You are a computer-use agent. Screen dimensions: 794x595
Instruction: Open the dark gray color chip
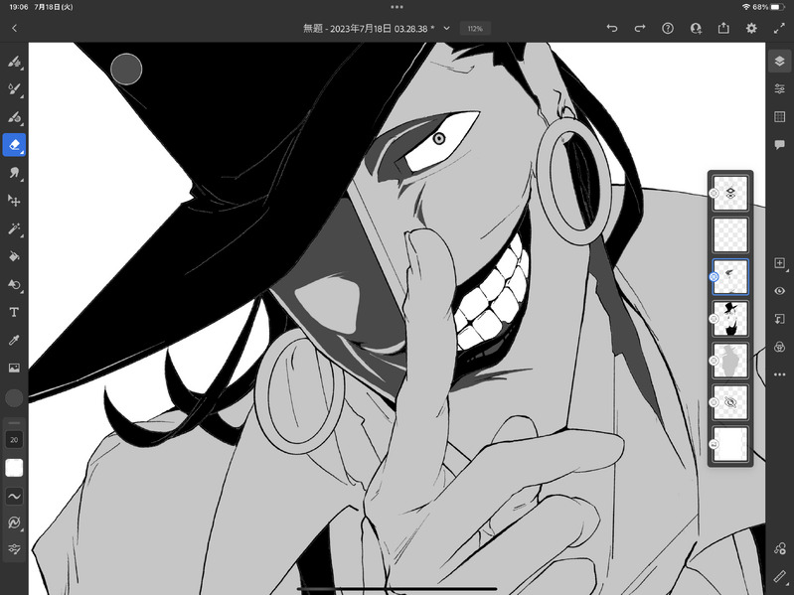[x=14, y=398]
